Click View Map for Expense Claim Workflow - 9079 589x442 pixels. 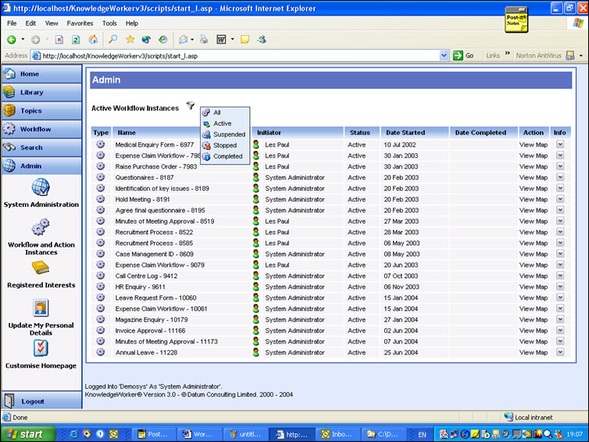point(534,265)
